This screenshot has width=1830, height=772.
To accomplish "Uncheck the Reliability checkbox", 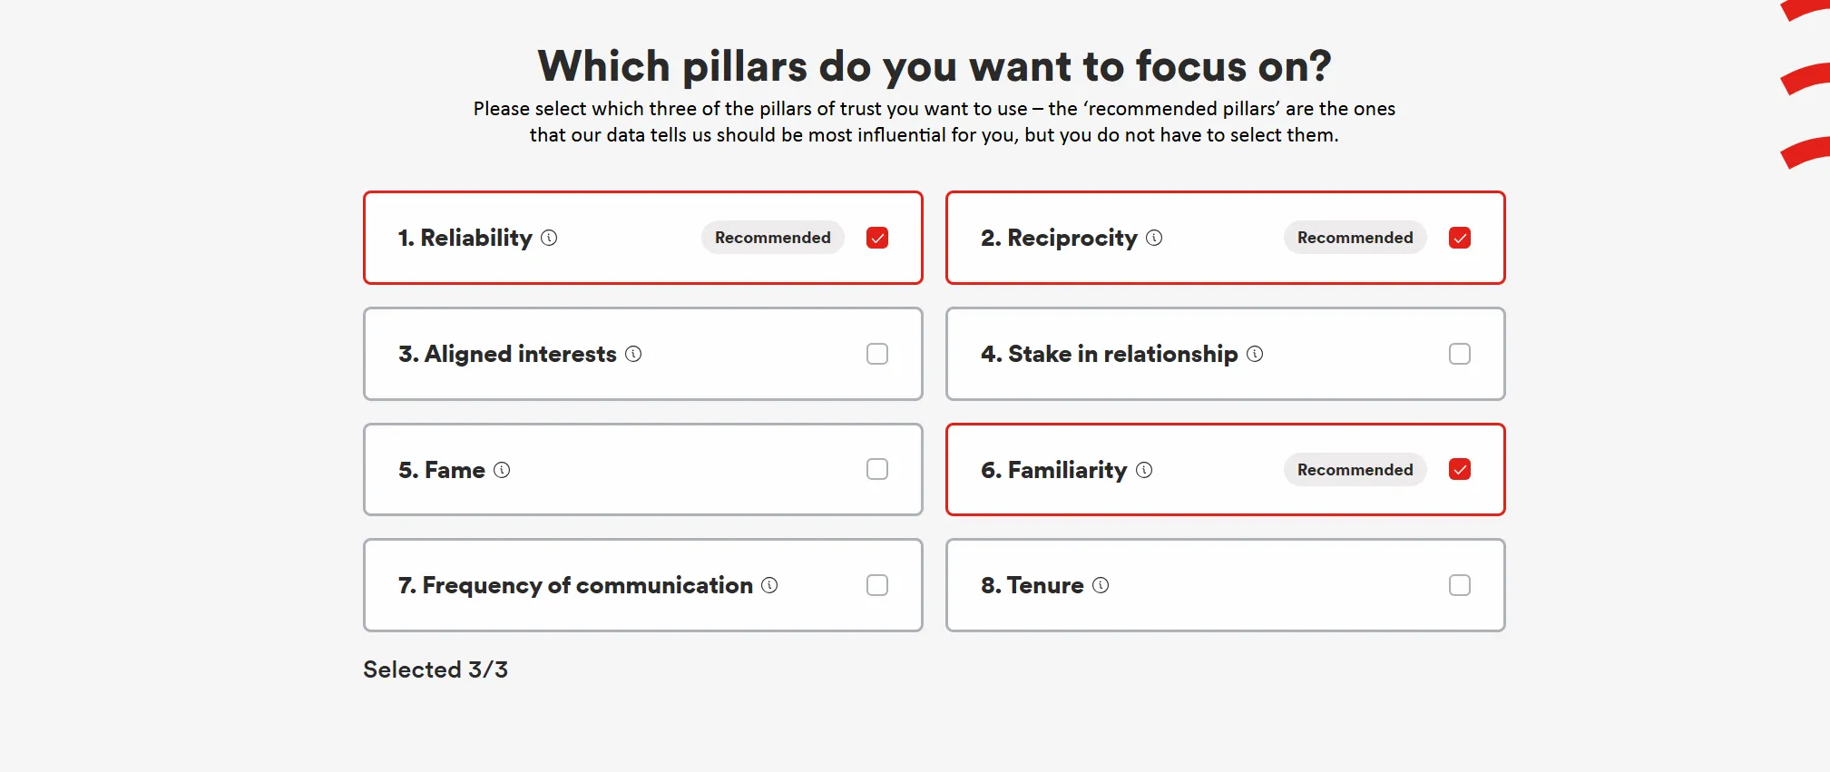I will pyautogui.click(x=877, y=238).
